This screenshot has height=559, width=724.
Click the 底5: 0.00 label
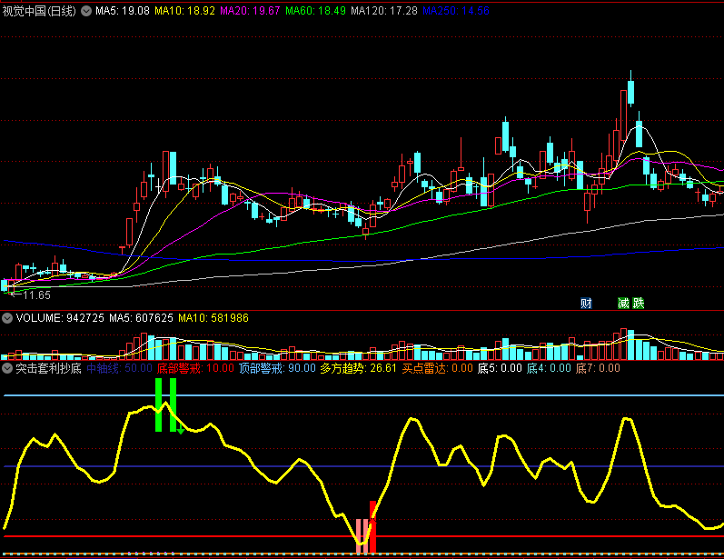pyautogui.click(x=500, y=368)
